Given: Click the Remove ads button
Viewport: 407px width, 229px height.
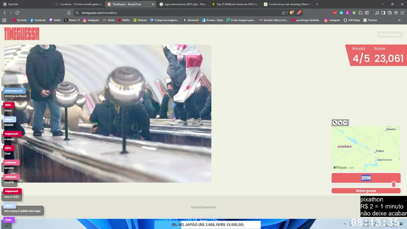Looking at the screenshot, I should tap(390, 34).
